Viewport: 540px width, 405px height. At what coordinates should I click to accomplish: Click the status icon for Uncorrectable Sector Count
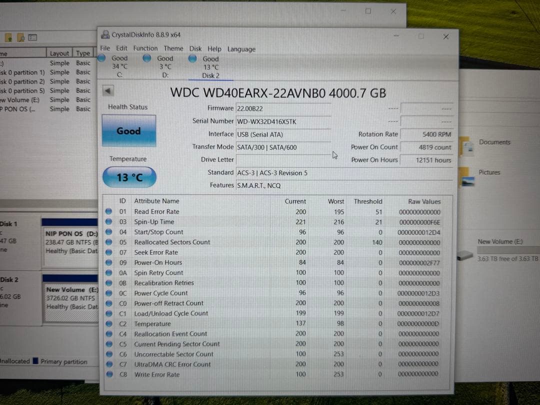point(109,353)
